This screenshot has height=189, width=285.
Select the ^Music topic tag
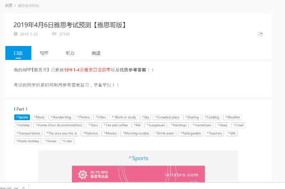pyautogui.click(x=39, y=117)
